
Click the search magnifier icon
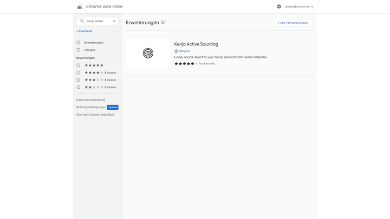pyautogui.click(x=82, y=21)
